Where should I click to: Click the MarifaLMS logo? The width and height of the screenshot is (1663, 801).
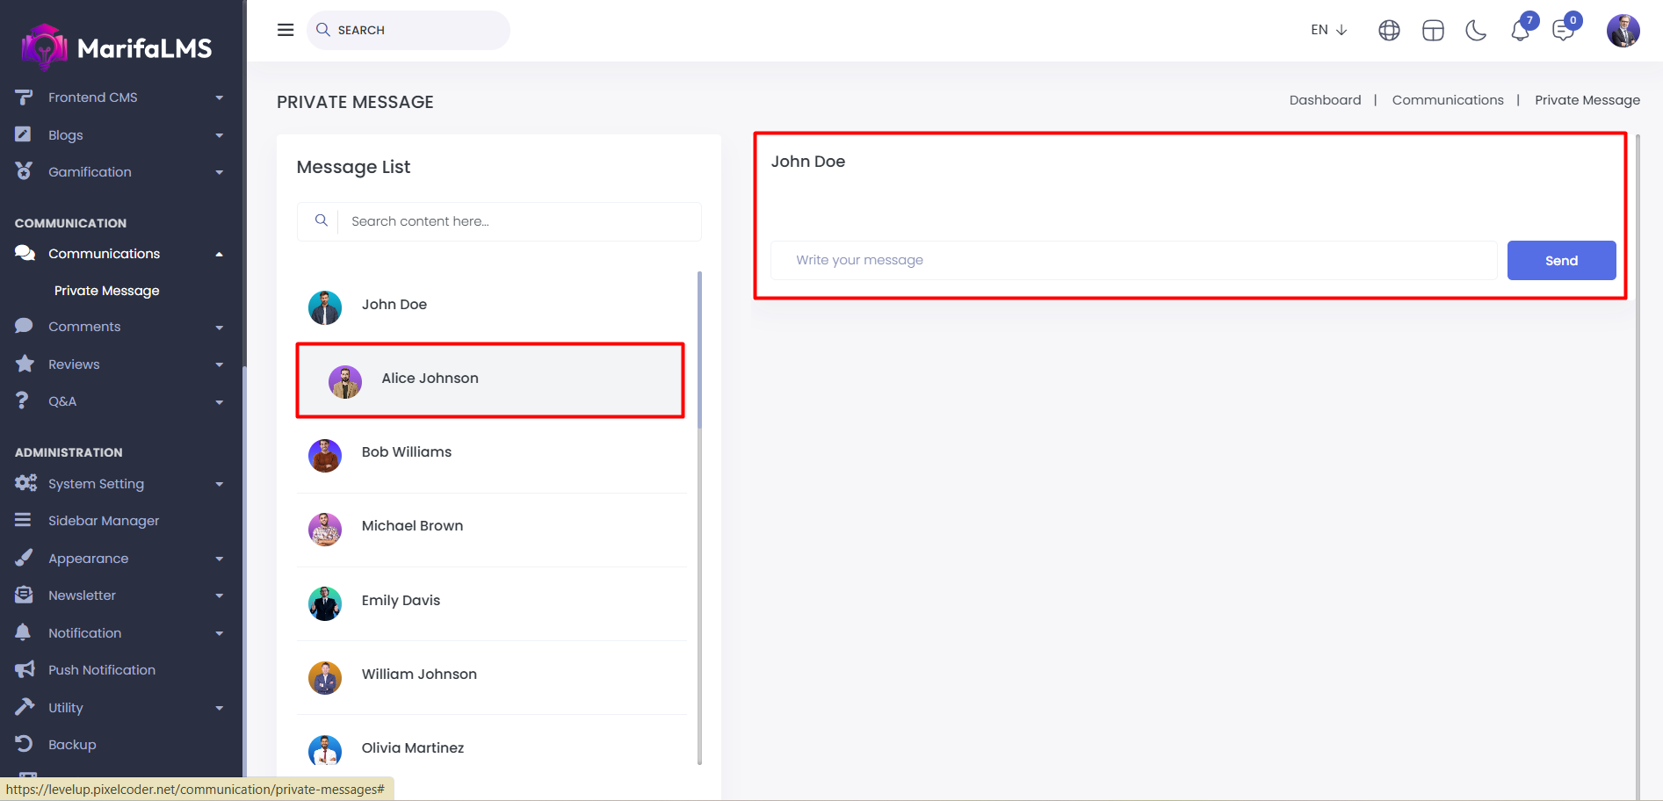[x=117, y=47]
